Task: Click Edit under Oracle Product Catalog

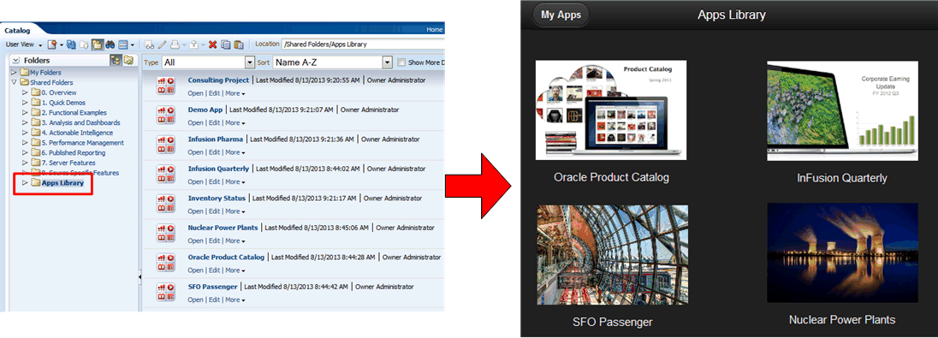Action: tap(214, 270)
